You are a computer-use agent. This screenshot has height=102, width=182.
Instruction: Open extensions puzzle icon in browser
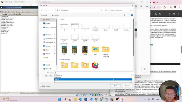click(164, 8)
